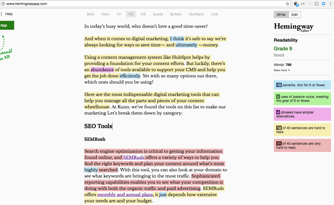Viewport: 334px width, 205px height.
Task: Click the asterisk-shaped extension icon
Action: (309, 4)
